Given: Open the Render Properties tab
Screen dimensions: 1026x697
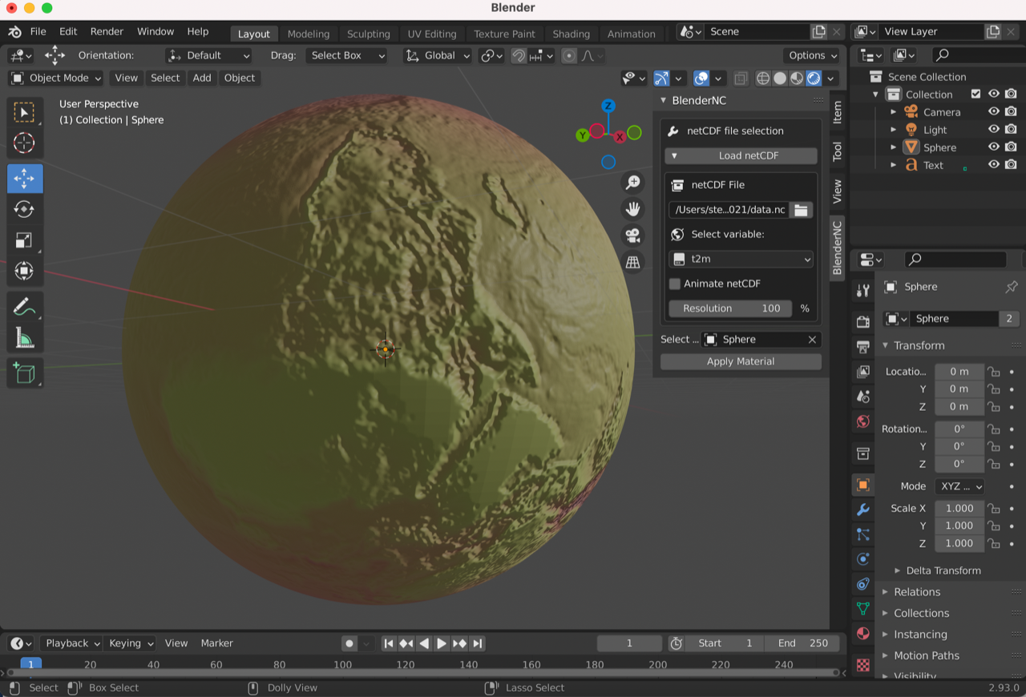Looking at the screenshot, I should [x=862, y=321].
